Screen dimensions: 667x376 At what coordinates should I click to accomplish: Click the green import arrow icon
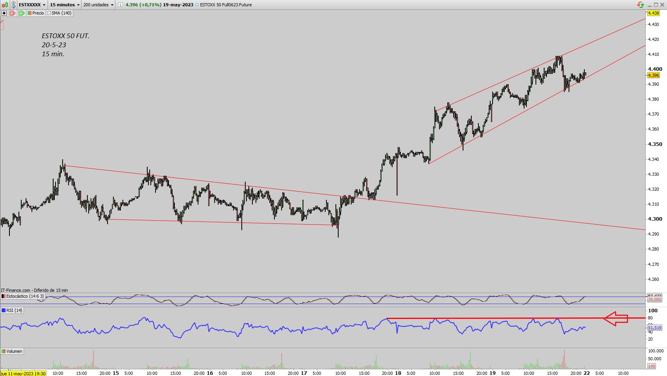22,13
